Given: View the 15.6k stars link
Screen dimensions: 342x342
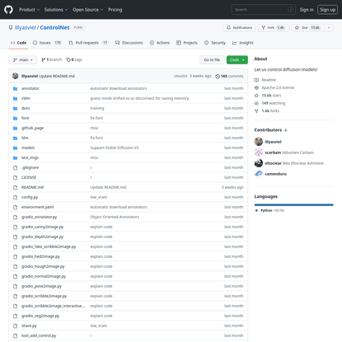Looking at the screenshot, I should [268, 96].
